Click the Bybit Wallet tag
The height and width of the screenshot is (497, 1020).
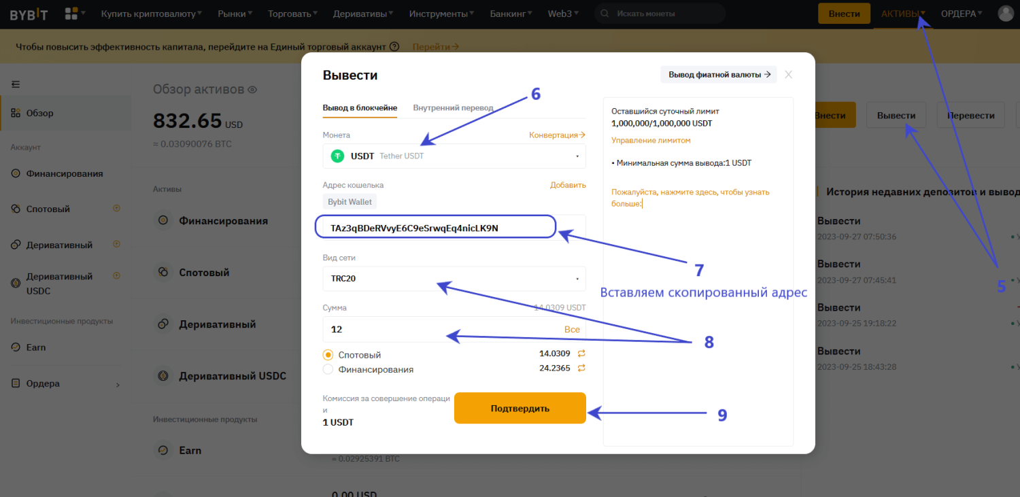350,202
